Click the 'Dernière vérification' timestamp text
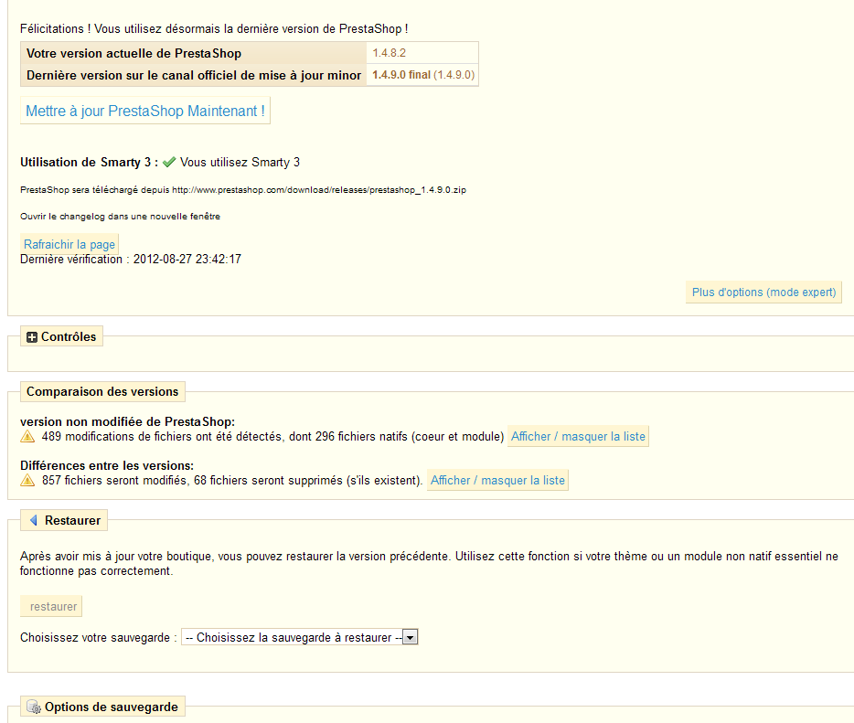854x723 pixels. pyautogui.click(x=131, y=260)
